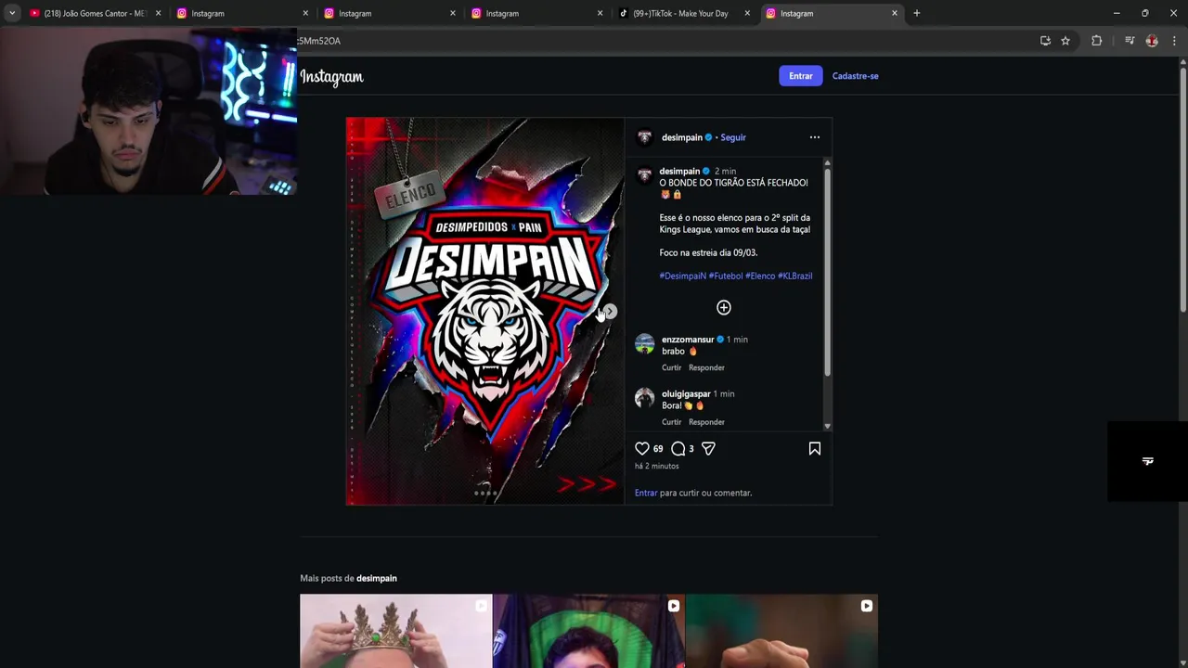Share the post with paper plane icon

click(x=708, y=448)
